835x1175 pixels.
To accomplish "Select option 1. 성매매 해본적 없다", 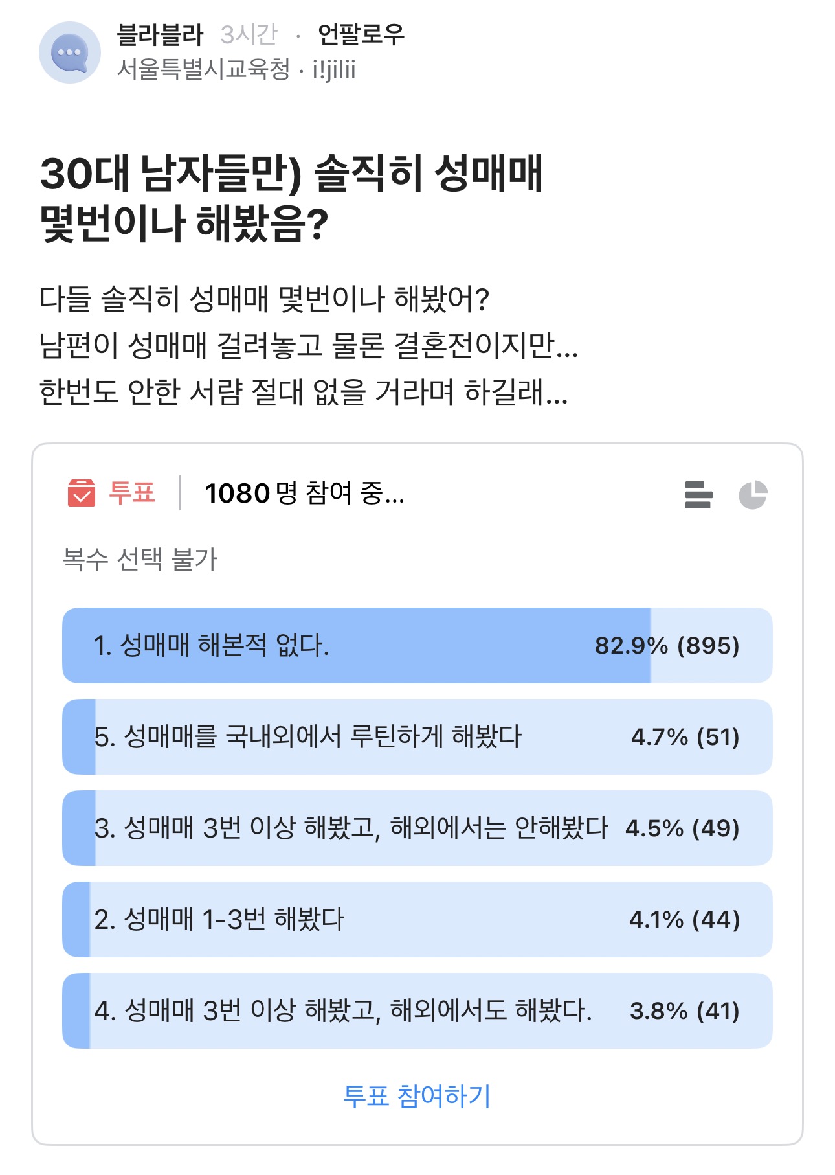I will [417, 645].
